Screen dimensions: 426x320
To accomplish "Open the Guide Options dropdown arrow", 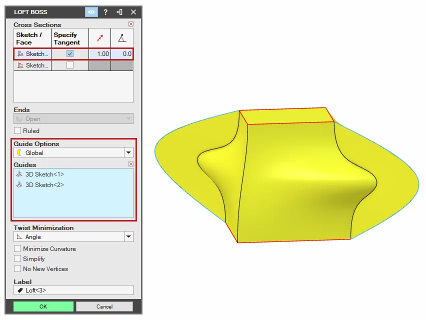I will (x=128, y=152).
